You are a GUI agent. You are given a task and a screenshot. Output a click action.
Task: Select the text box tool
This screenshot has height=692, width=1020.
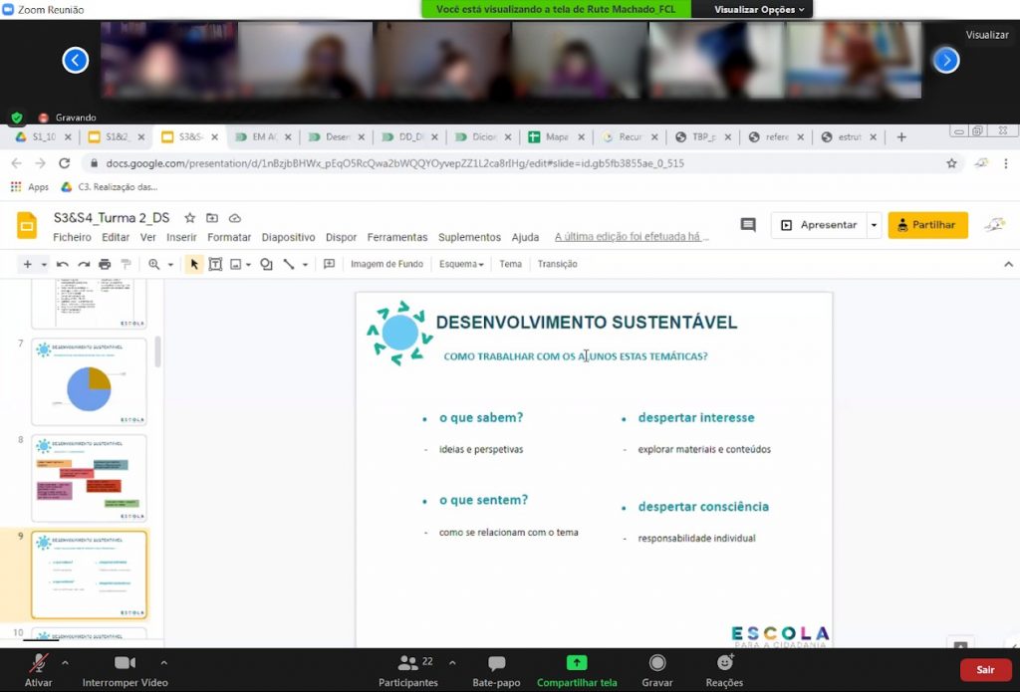[x=215, y=264]
